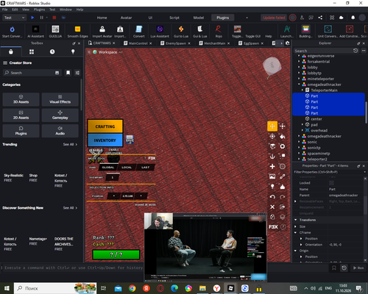368x294 pixels.
Task: Expand the lobby model in Explorer
Action: coord(299,67)
